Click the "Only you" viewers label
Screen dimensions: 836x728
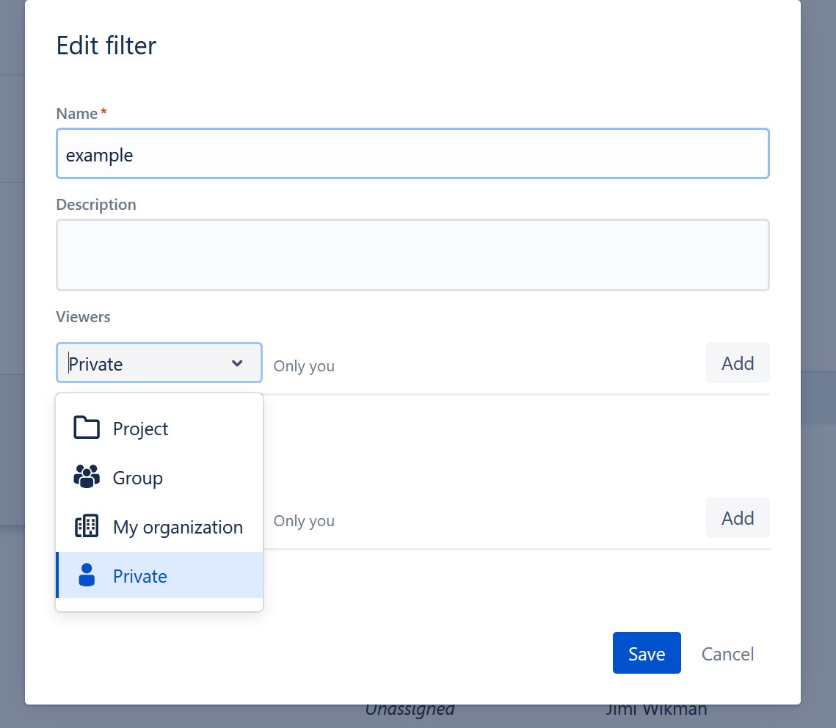(x=304, y=365)
